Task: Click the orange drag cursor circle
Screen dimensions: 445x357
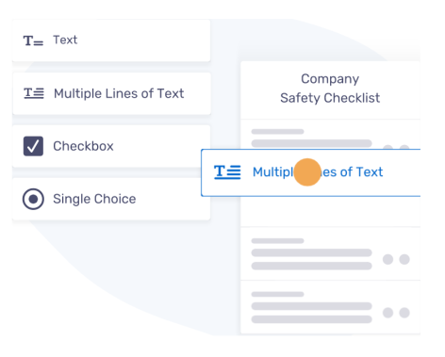Action: coord(307,172)
